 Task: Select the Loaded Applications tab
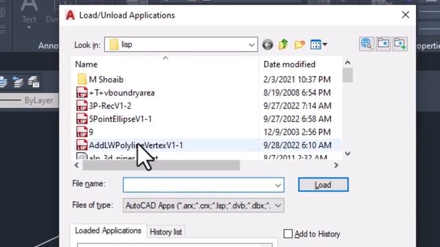[x=108, y=231]
